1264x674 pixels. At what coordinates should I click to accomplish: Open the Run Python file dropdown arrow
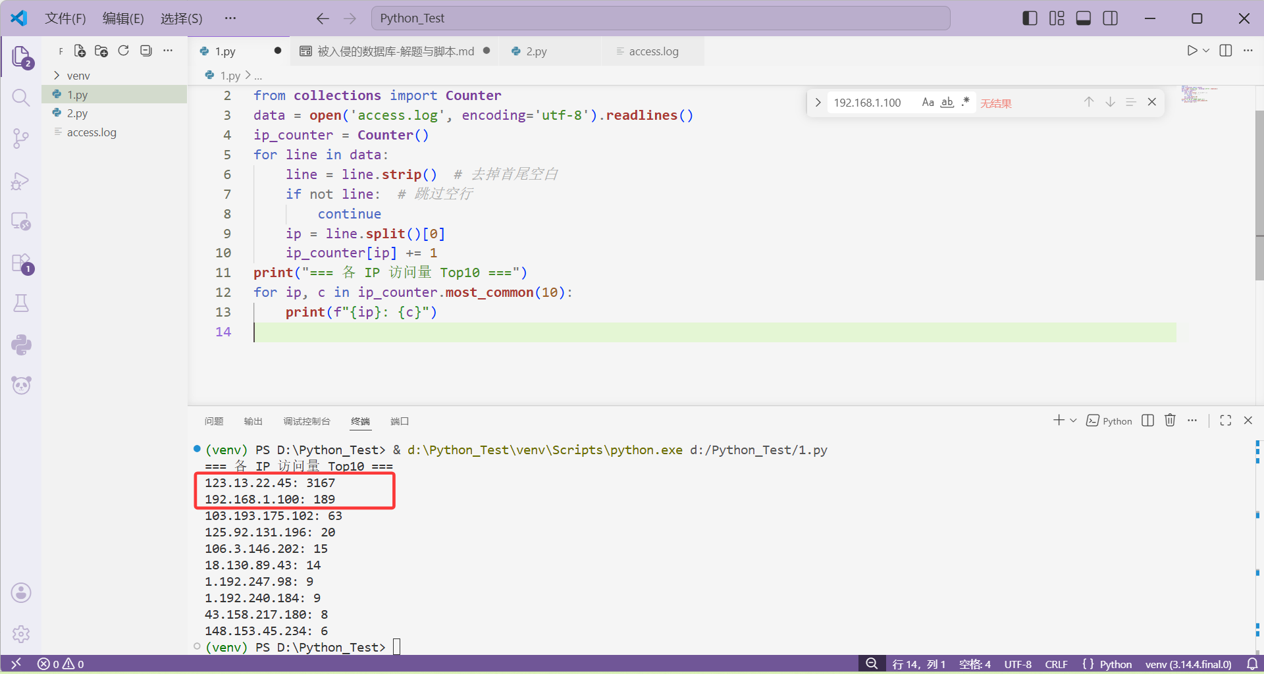(1206, 51)
